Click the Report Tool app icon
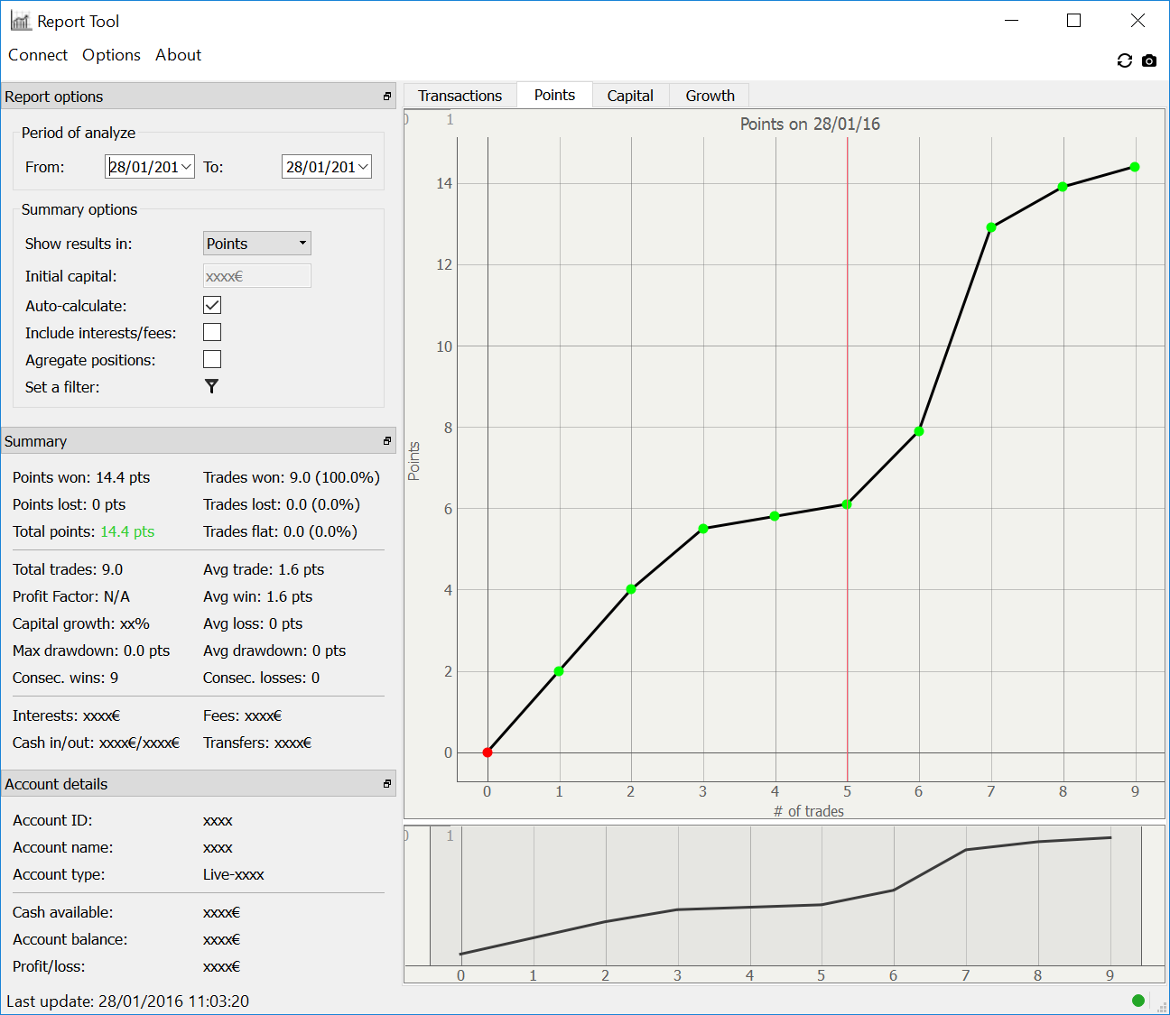Image resolution: width=1170 pixels, height=1015 pixels. 21,21
